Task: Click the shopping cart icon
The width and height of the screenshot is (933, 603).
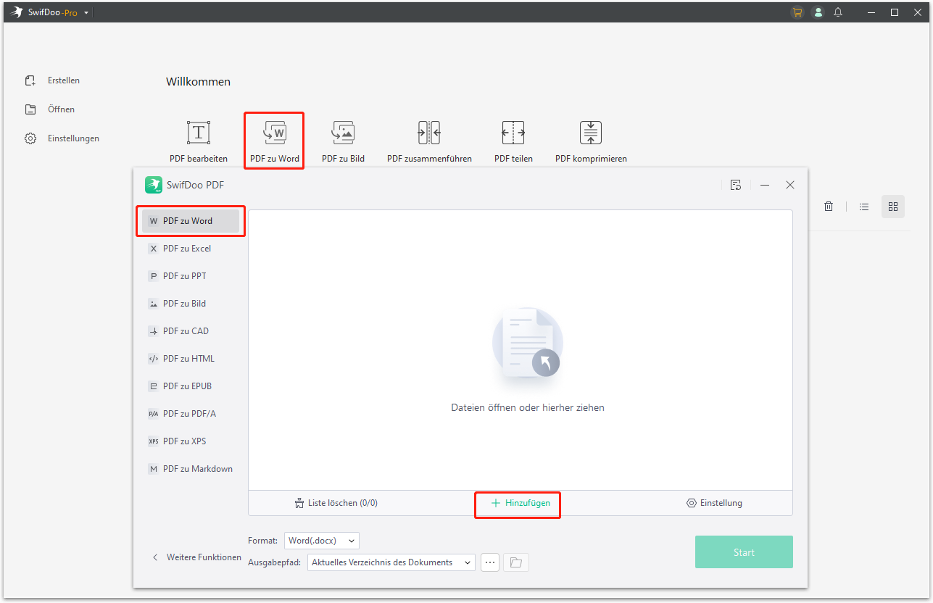Action: (x=797, y=12)
